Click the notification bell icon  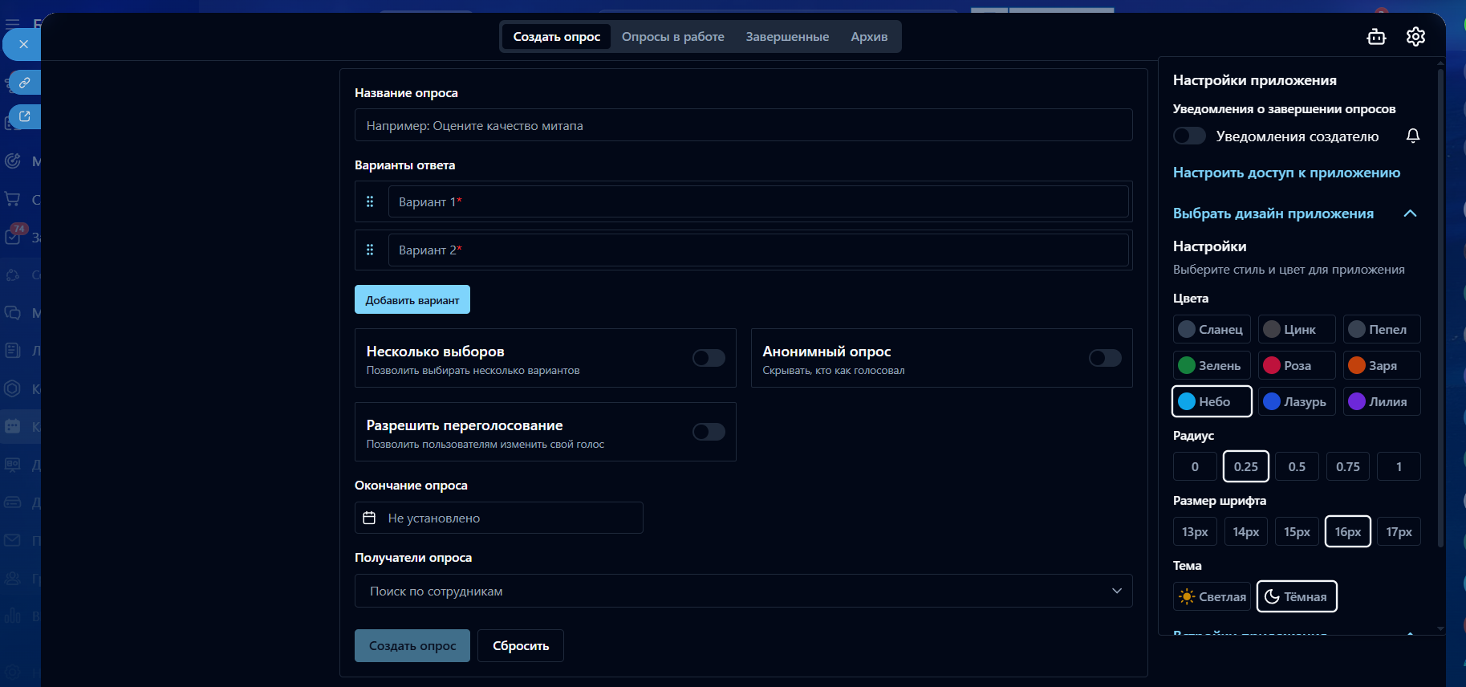point(1413,136)
